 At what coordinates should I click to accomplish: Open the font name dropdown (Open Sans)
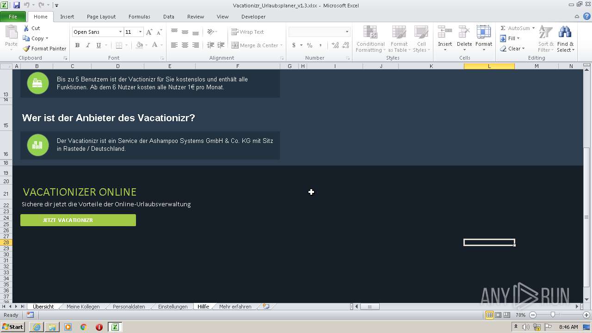pos(120,32)
